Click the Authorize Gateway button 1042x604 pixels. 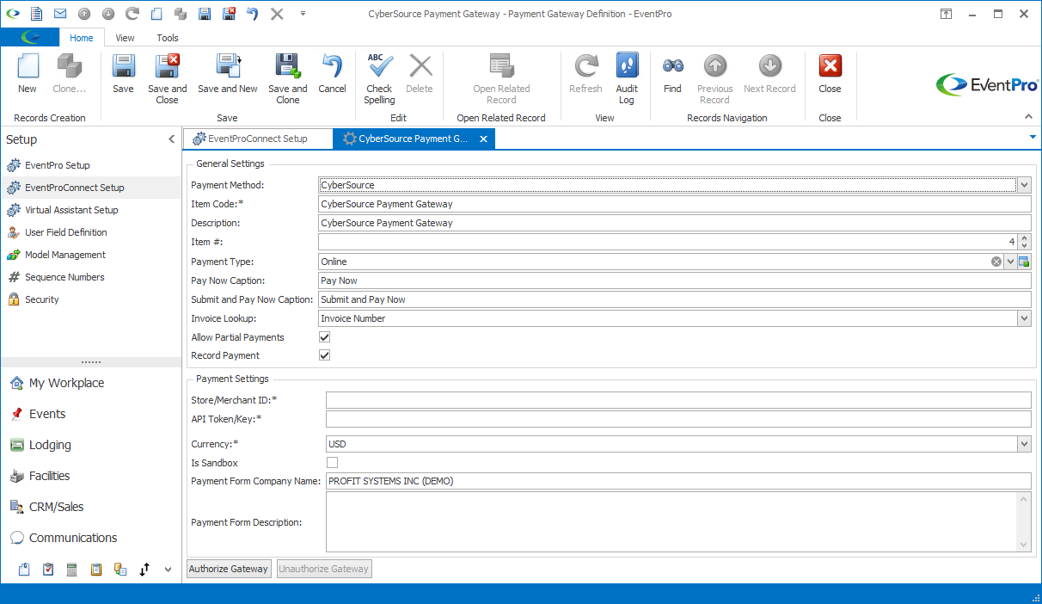[x=229, y=569]
